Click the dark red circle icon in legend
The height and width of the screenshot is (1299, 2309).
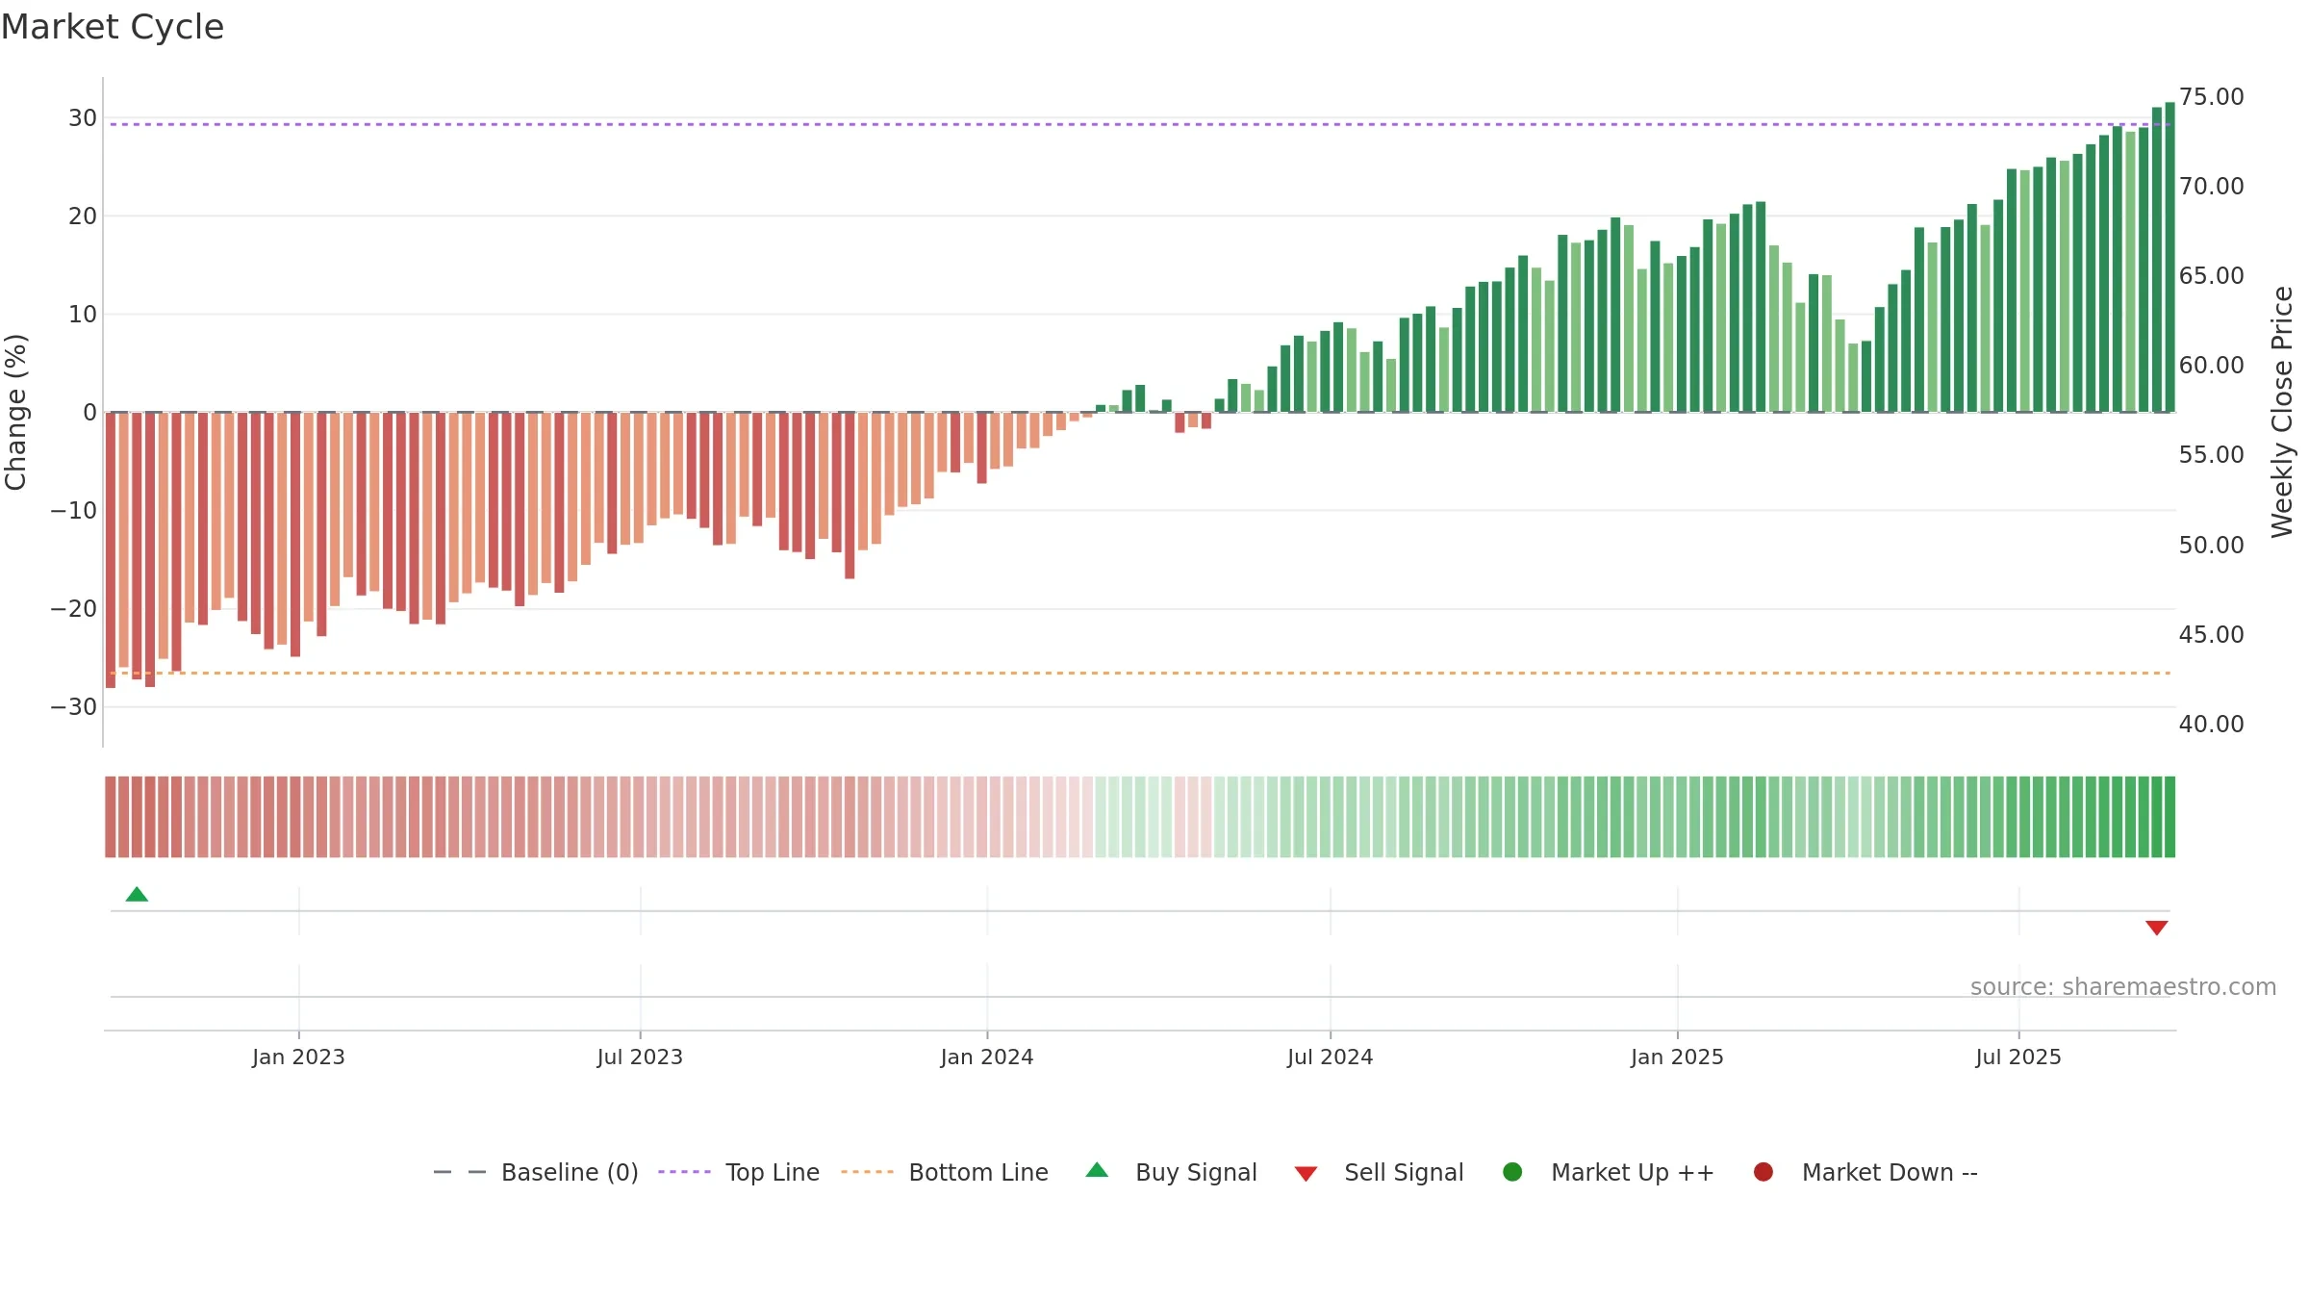pyautogui.click(x=1763, y=1172)
